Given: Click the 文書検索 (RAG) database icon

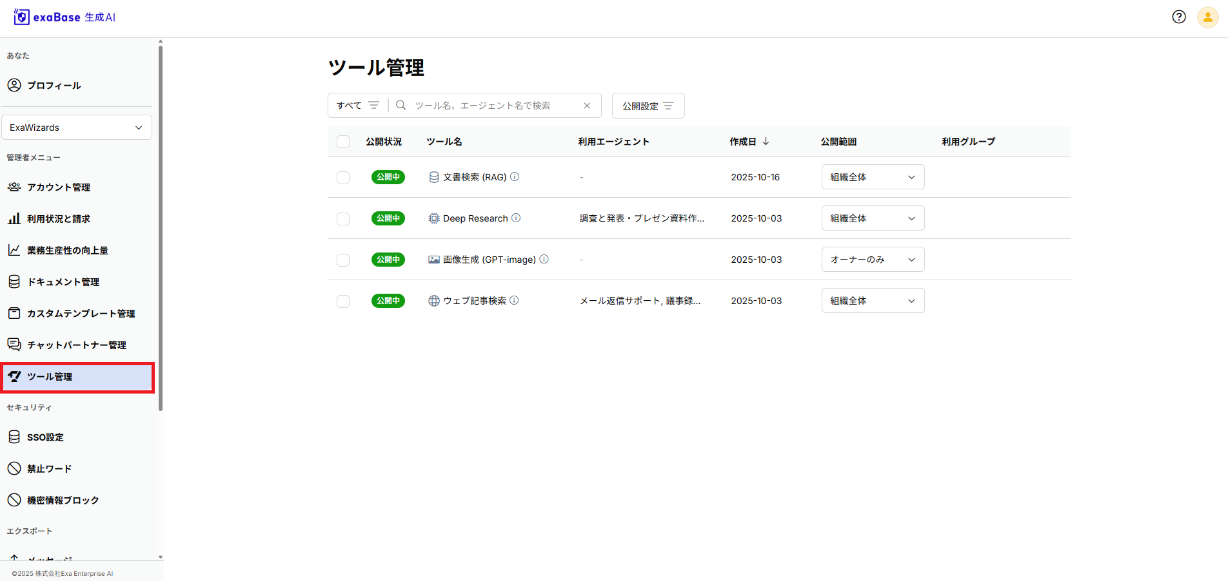Looking at the screenshot, I should click(434, 177).
